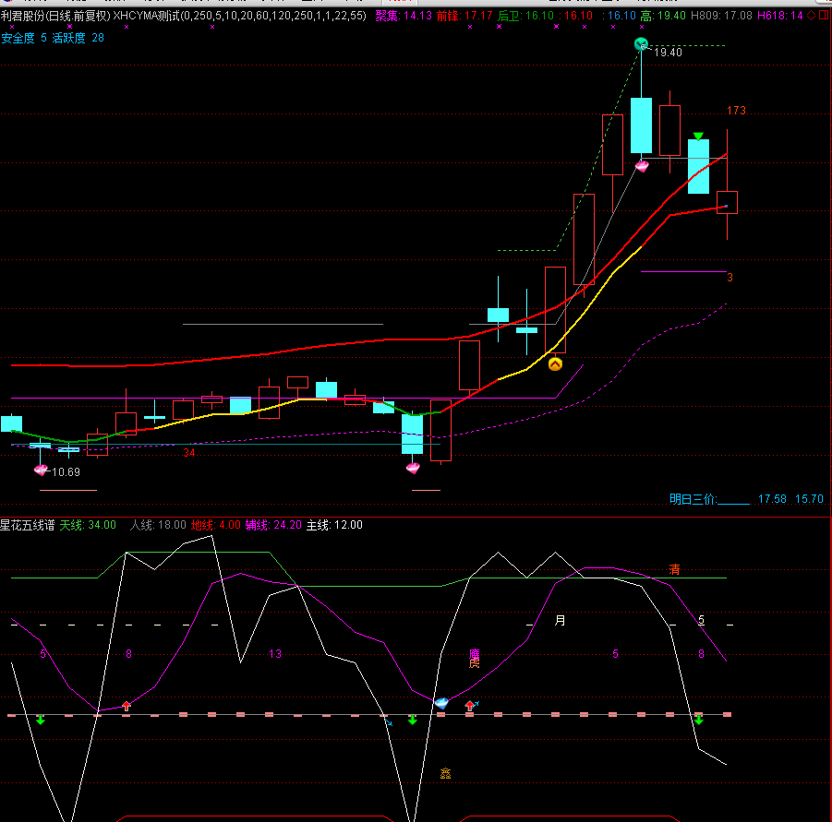832x822 pixels.
Task: Click the 月 label in the indicator panel
Action: coord(560,620)
